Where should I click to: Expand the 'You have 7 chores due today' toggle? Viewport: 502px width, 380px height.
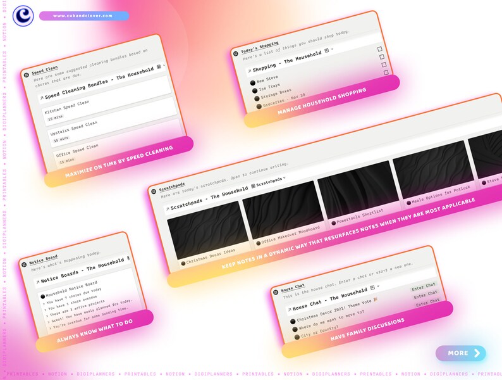click(x=44, y=303)
